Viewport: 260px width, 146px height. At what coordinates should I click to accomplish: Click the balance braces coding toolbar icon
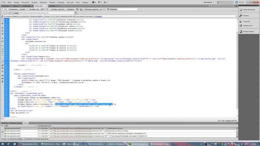[2, 41]
